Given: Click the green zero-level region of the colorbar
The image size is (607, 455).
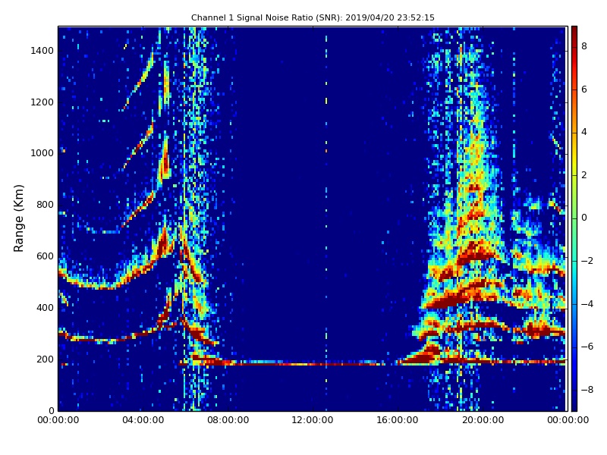Looking at the screenshot, I should (x=574, y=218).
